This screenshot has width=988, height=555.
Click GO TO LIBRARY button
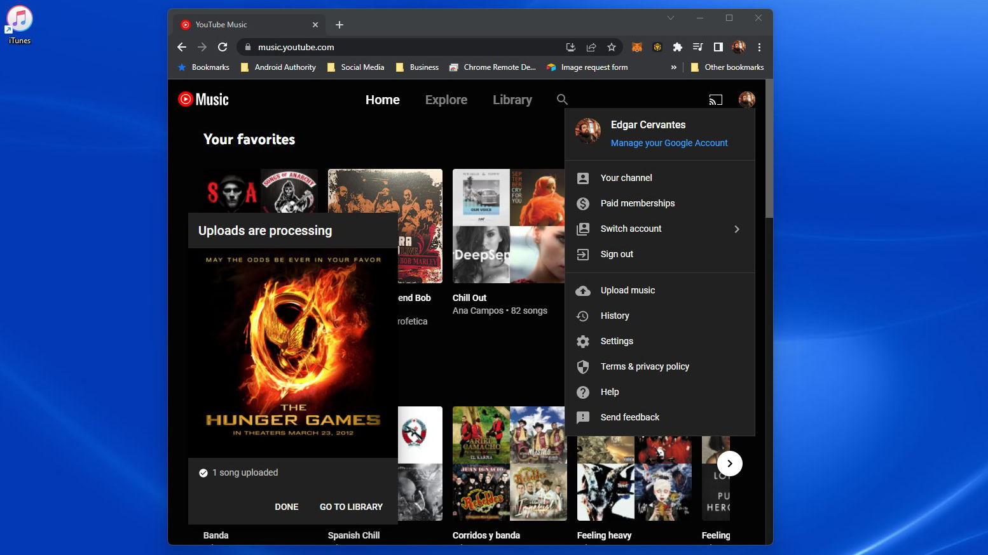point(351,507)
